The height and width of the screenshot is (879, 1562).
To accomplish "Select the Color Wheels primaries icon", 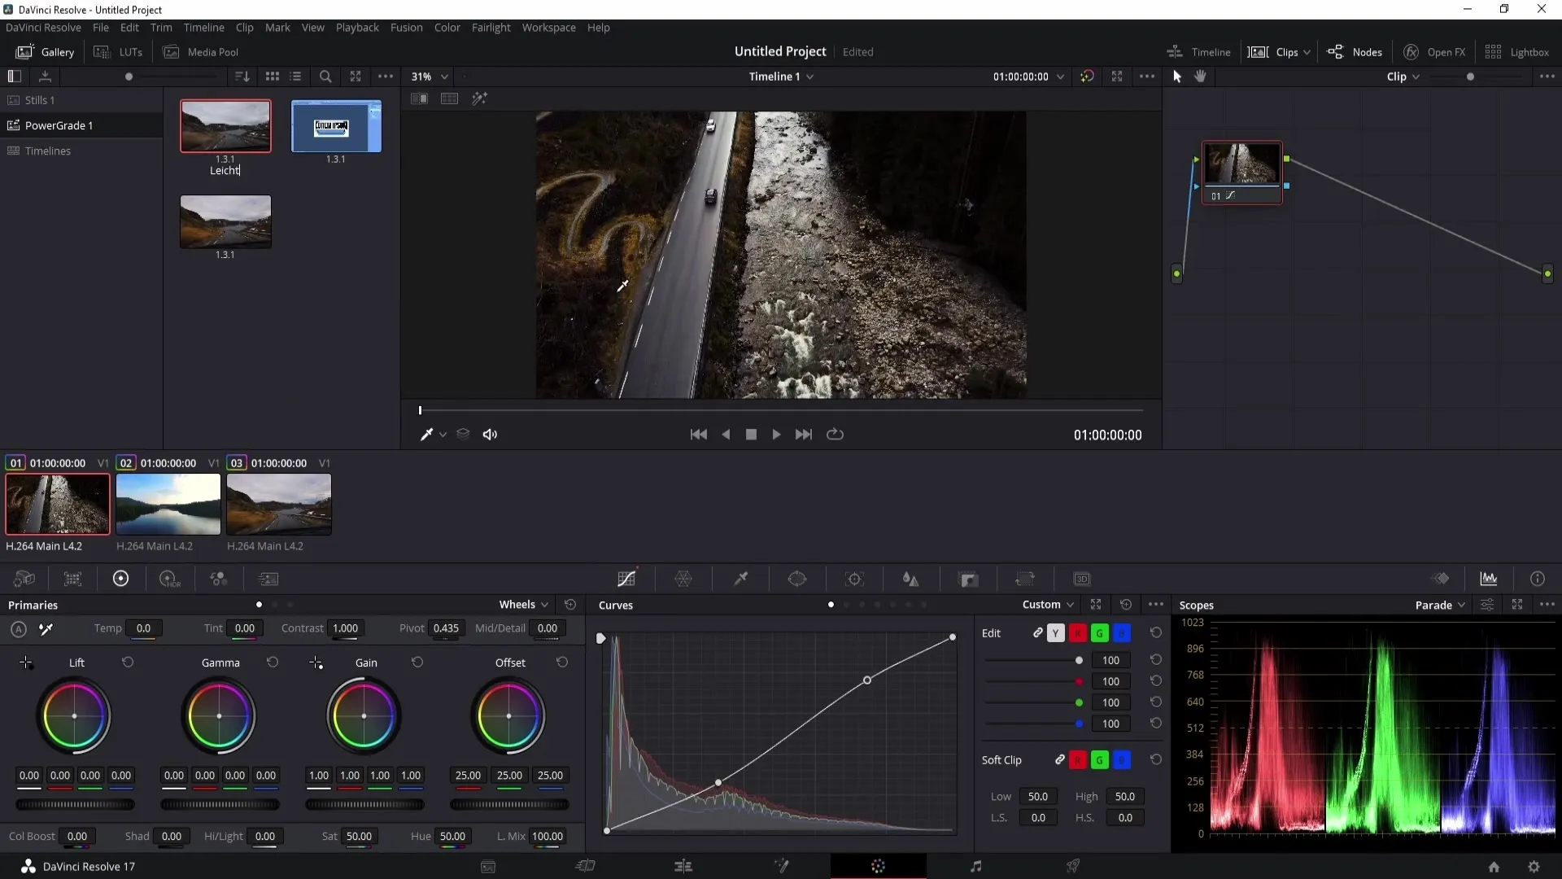I will [120, 579].
